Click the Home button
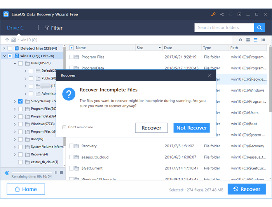272x207 pixels. tap(26, 189)
